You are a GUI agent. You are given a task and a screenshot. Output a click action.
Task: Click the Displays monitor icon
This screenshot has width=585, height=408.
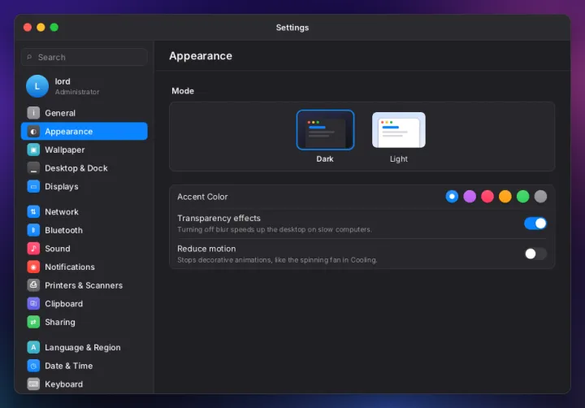pos(33,186)
